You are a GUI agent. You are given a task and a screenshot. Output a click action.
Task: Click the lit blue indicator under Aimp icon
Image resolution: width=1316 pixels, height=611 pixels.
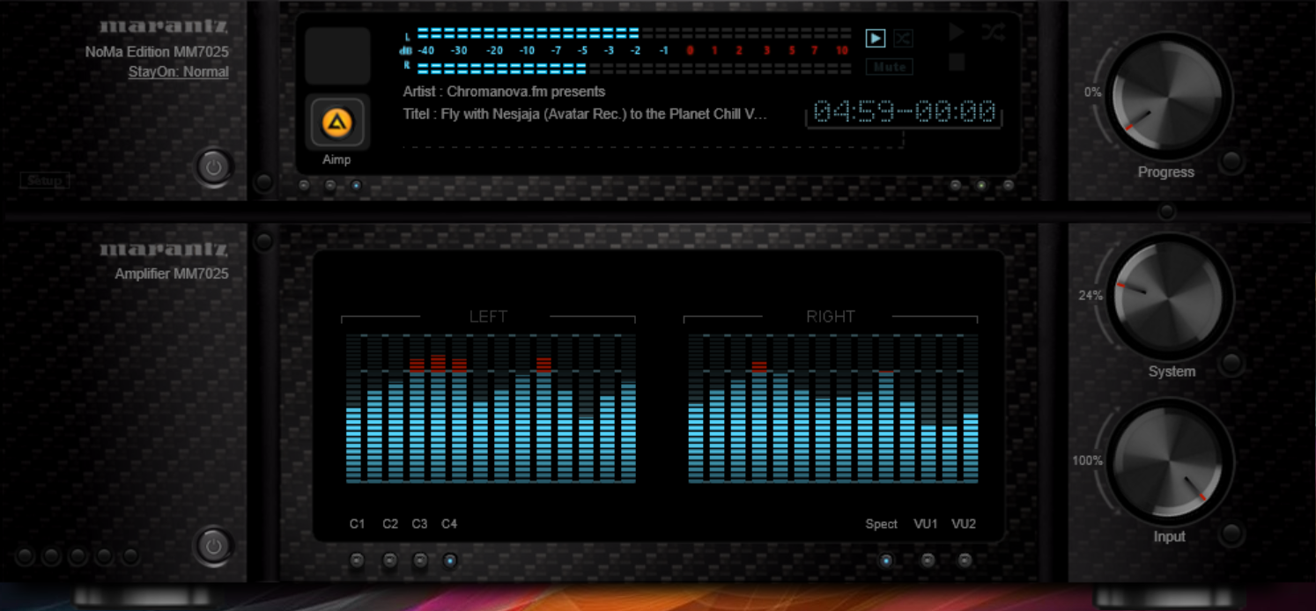(356, 185)
